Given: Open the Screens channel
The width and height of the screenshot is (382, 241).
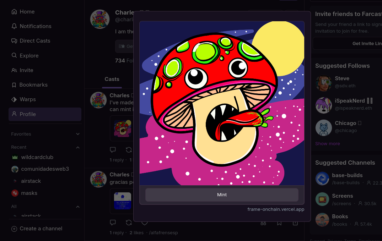Looking at the screenshot, I should pos(342,196).
